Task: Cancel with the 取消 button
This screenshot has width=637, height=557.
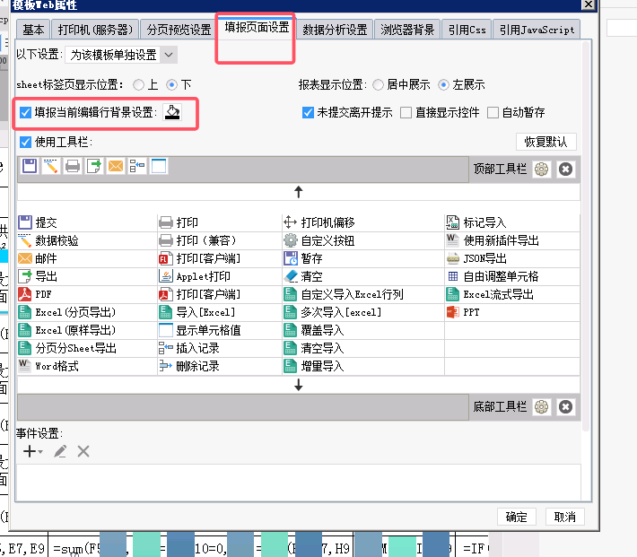Action: [564, 517]
